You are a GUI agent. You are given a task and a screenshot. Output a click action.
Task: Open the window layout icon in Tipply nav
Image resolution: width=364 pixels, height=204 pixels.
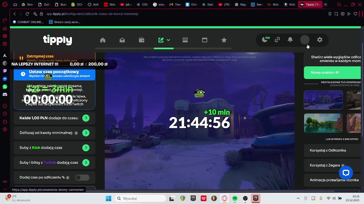point(204,40)
